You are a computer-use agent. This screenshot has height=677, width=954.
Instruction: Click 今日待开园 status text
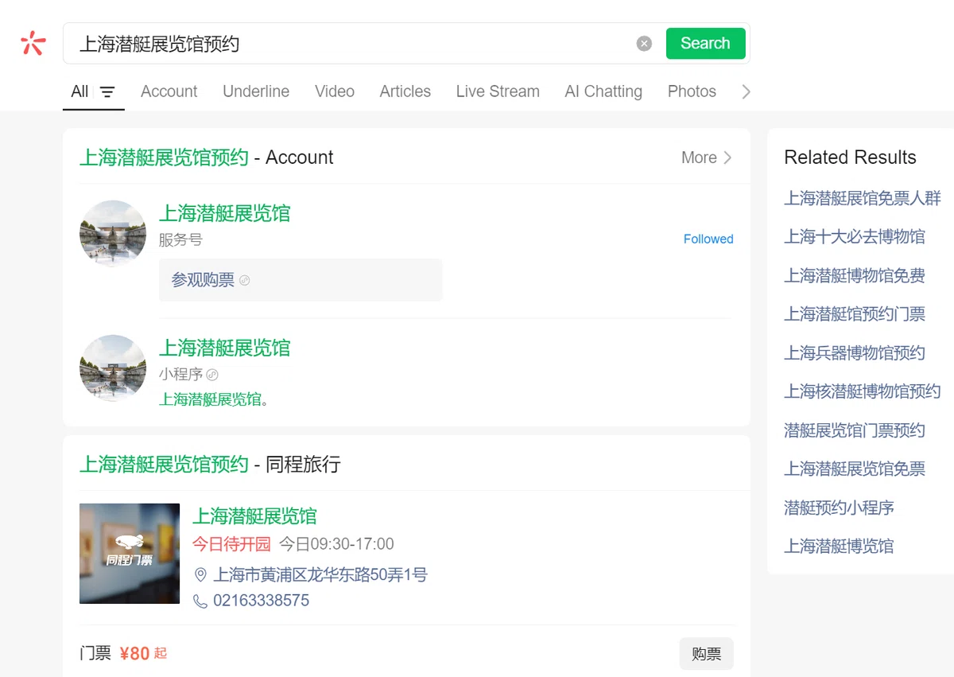coord(231,544)
